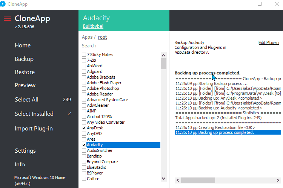Viewport: 283px width, 188px height.
Task: Click the CloneApp logo in title bar
Action: coord(3,4)
